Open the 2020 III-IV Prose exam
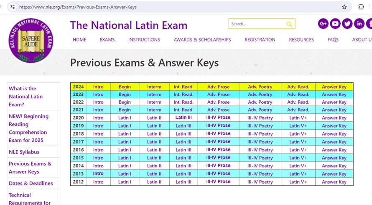Image resolution: width=372 pixels, height=205 pixels. 218,117
